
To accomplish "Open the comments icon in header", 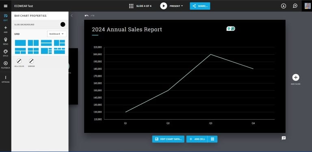I will tap(295, 6).
